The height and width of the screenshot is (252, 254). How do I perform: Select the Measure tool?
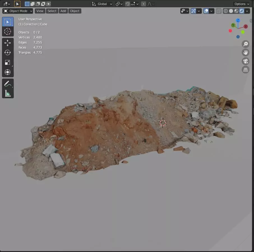click(x=8, y=93)
